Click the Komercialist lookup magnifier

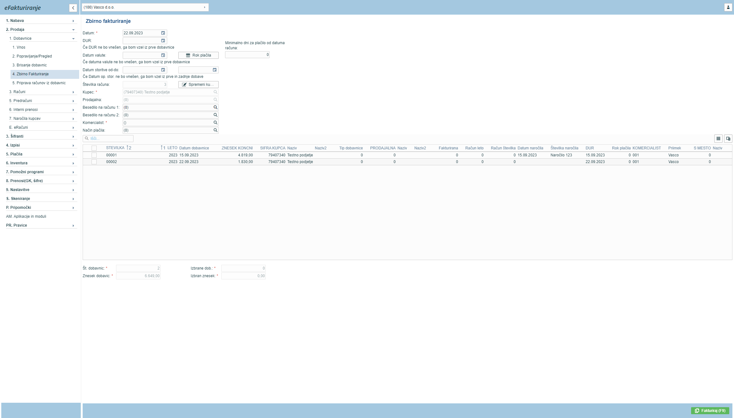(x=215, y=123)
